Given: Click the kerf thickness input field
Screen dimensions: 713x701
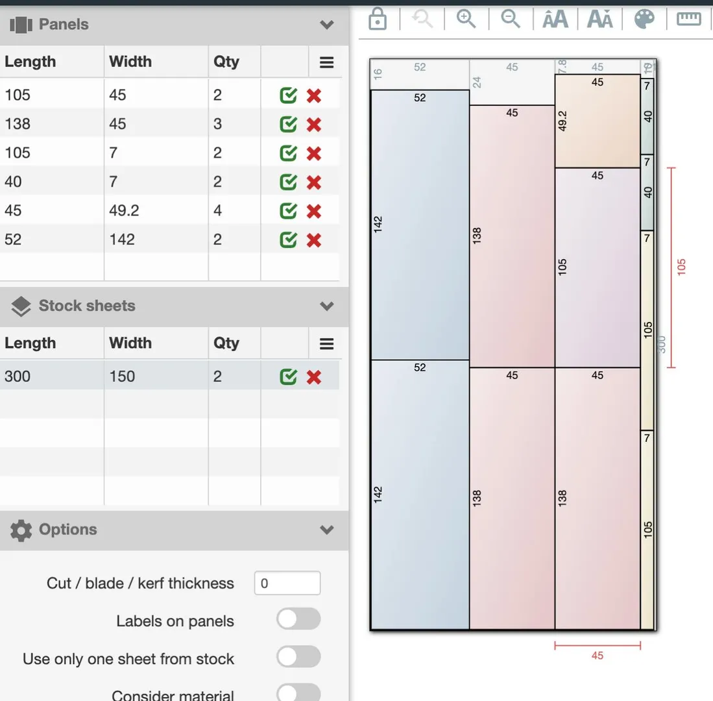Looking at the screenshot, I should point(287,583).
